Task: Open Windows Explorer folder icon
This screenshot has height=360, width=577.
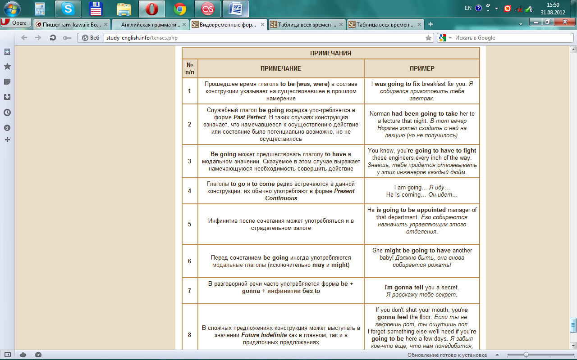Action: pos(124,9)
